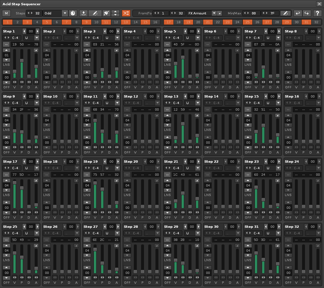Toggle the M button in the toolbar
Viewport: 324px width, 288px height.
[x=7, y=13]
